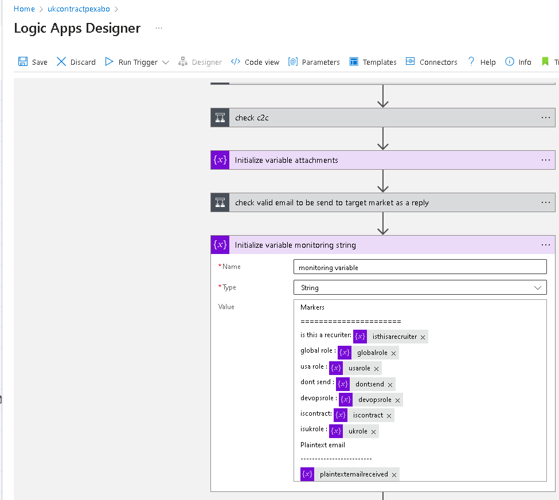Click the Templates icon

click(x=354, y=61)
